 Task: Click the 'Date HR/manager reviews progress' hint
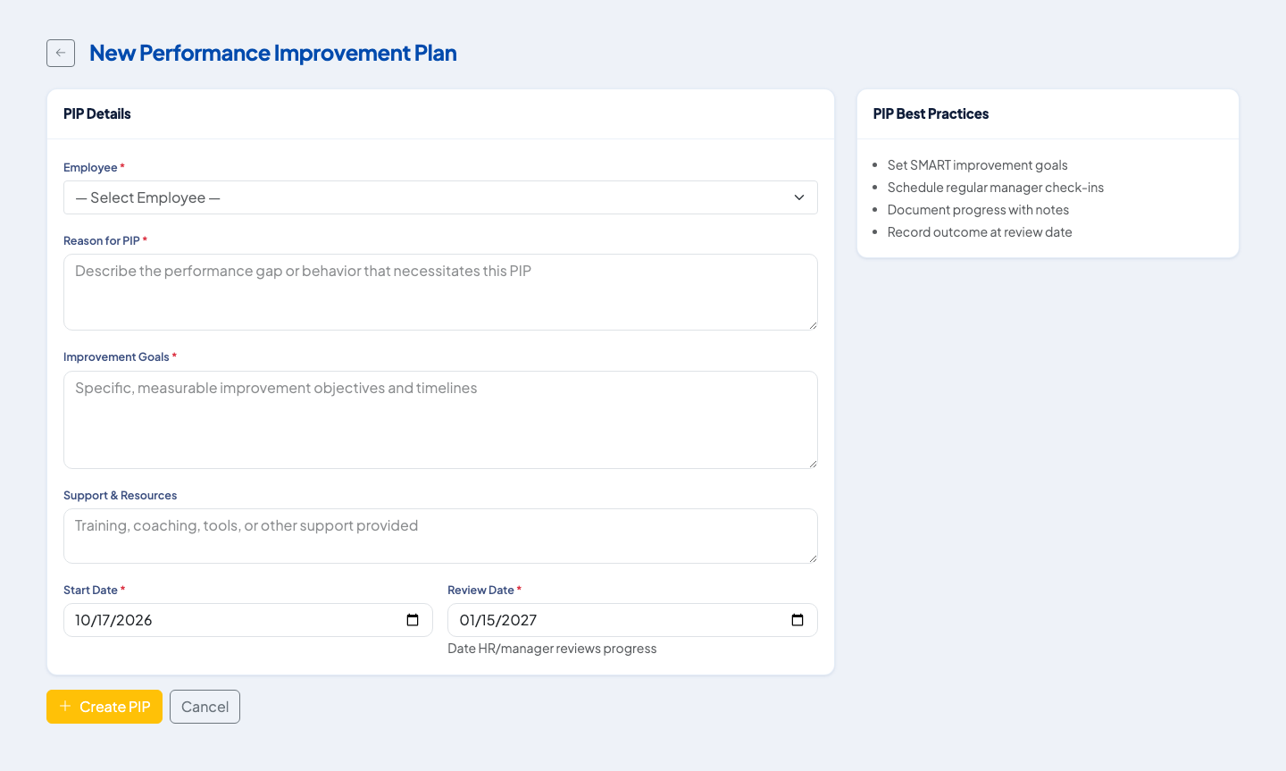point(552,649)
